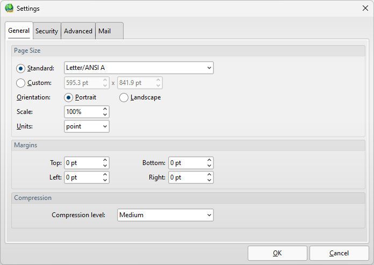This screenshot has width=374, height=265.
Task: Decrease the Left margin with down arrow
Action: pyautogui.click(x=105, y=180)
